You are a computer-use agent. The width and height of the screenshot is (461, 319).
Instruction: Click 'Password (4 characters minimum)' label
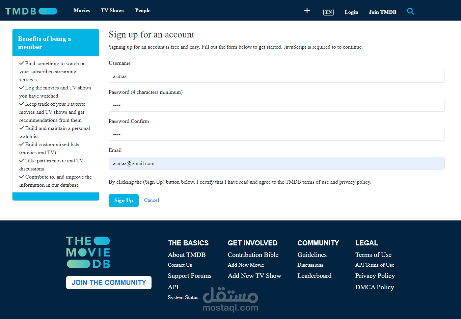tap(145, 92)
